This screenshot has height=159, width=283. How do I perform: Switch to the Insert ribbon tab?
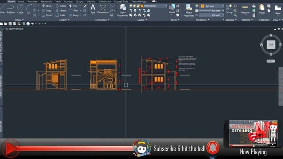(x=21, y=1)
